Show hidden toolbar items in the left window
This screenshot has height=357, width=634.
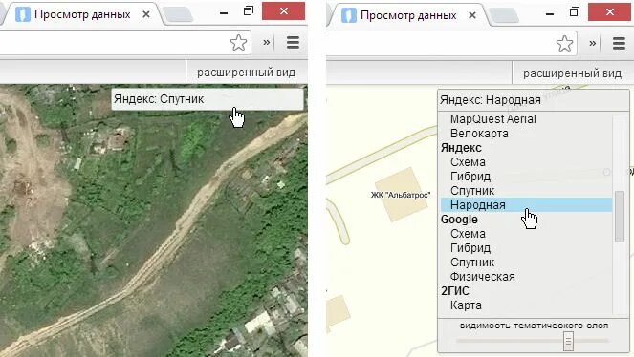(x=267, y=42)
